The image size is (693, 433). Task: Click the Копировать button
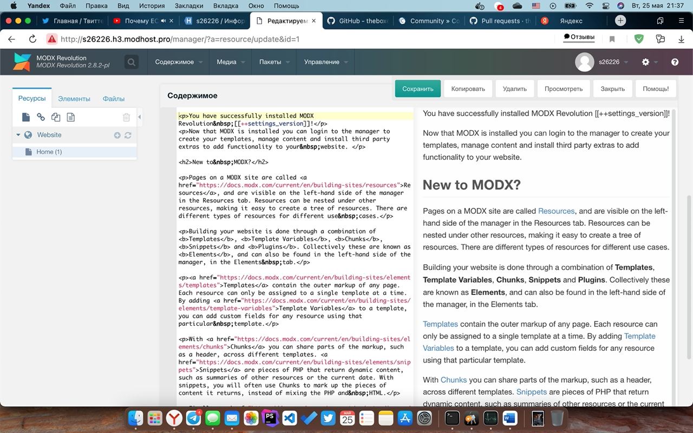(x=468, y=89)
